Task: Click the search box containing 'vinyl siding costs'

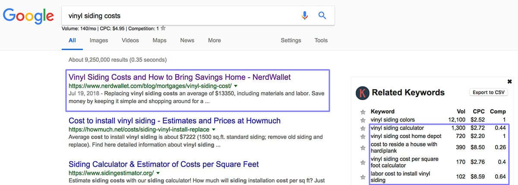Action: point(181,16)
